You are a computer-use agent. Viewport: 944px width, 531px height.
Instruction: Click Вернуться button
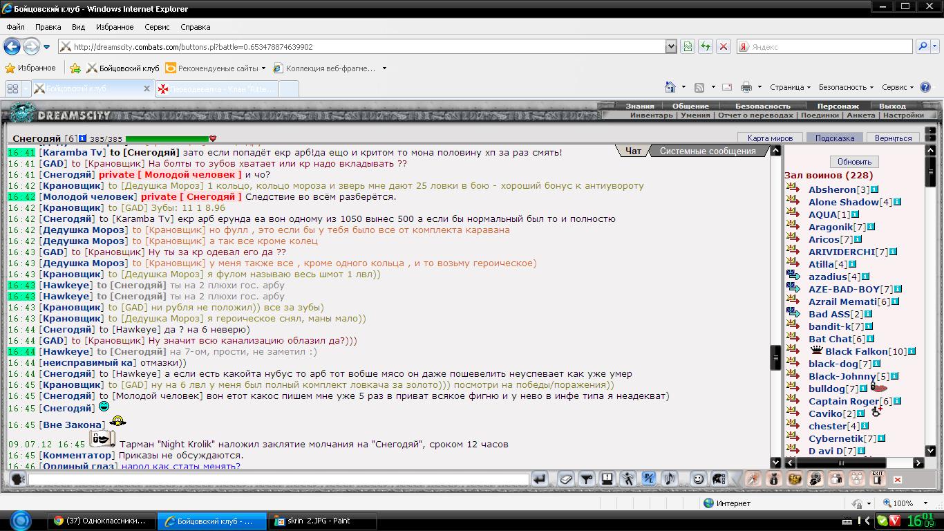893,138
